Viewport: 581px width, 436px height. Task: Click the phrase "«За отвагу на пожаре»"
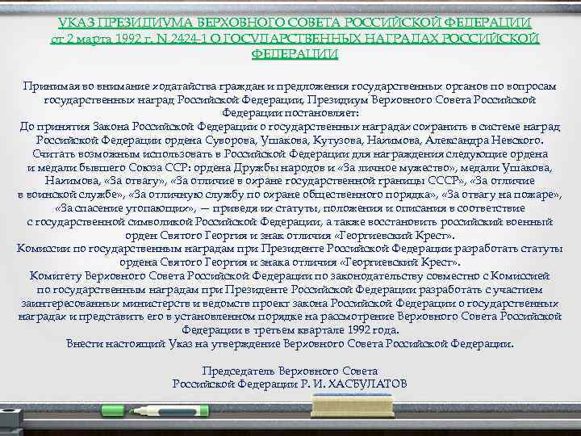pyautogui.click(x=502, y=195)
